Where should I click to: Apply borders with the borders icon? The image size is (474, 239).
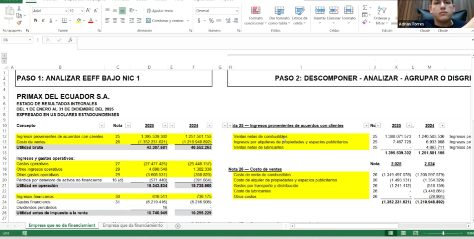[64, 21]
